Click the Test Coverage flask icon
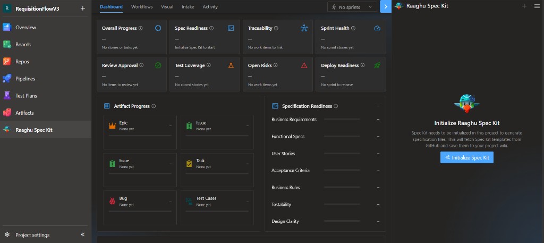This screenshot has width=544, height=243. tap(231, 65)
